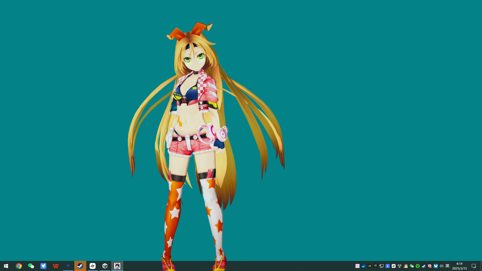Viewport: 482px width, 271px height.
Task: Open the Windows Start menu
Action: point(6,266)
